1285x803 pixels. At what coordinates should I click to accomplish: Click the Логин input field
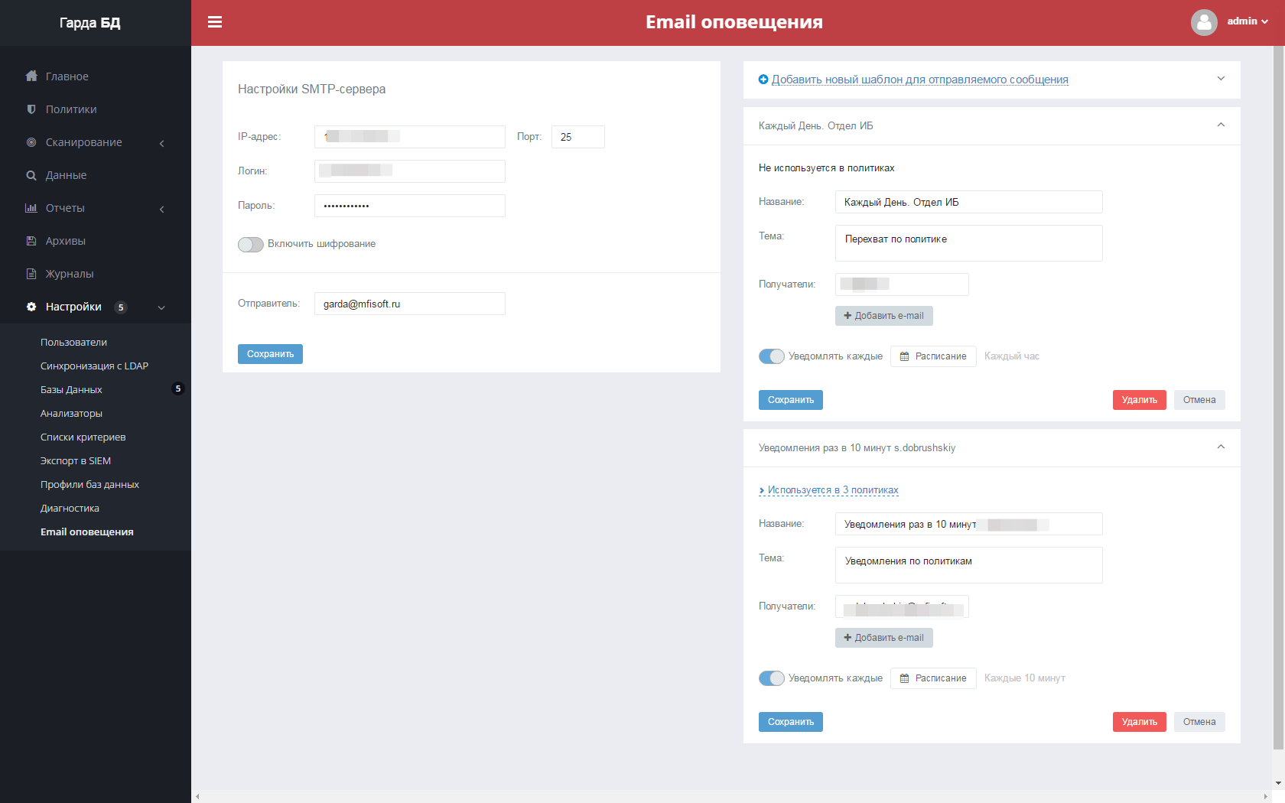coord(409,171)
